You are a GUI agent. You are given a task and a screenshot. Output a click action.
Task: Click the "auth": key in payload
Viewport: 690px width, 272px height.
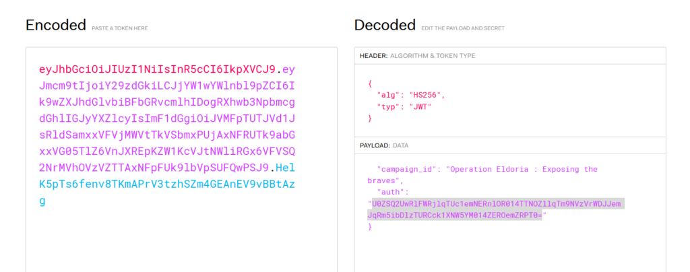point(393,192)
